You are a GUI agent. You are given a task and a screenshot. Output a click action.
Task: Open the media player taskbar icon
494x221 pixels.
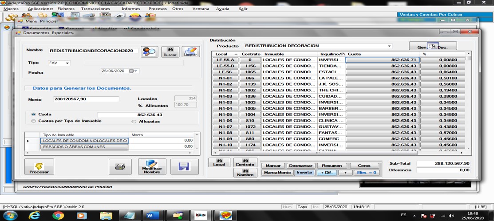point(81,216)
